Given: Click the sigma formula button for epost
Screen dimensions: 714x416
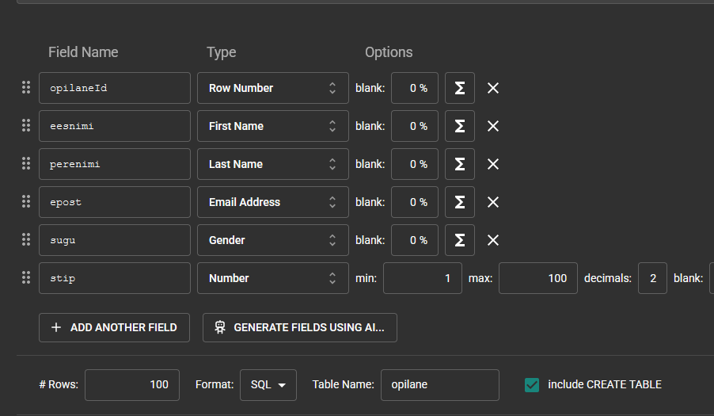Looking at the screenshot, I should (x=459, y=202).
